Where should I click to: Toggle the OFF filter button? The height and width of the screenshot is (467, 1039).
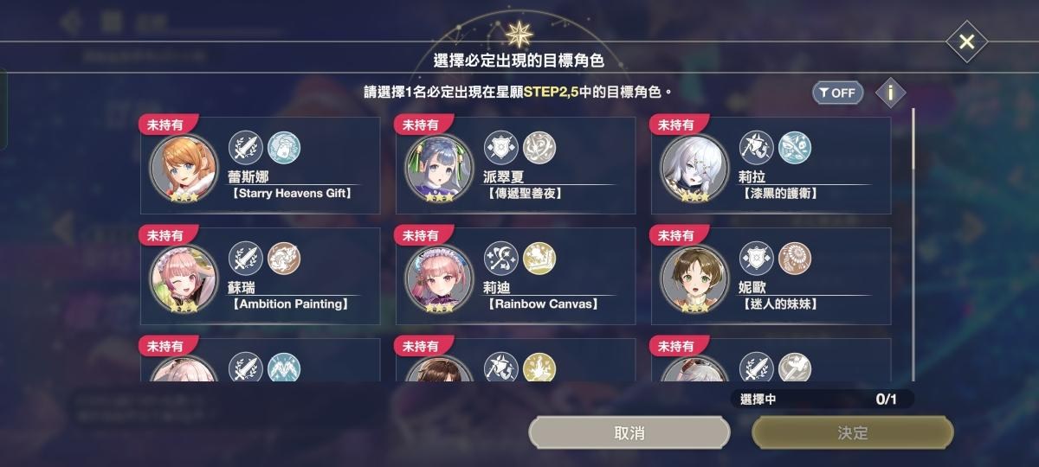[x=837, y=93]
